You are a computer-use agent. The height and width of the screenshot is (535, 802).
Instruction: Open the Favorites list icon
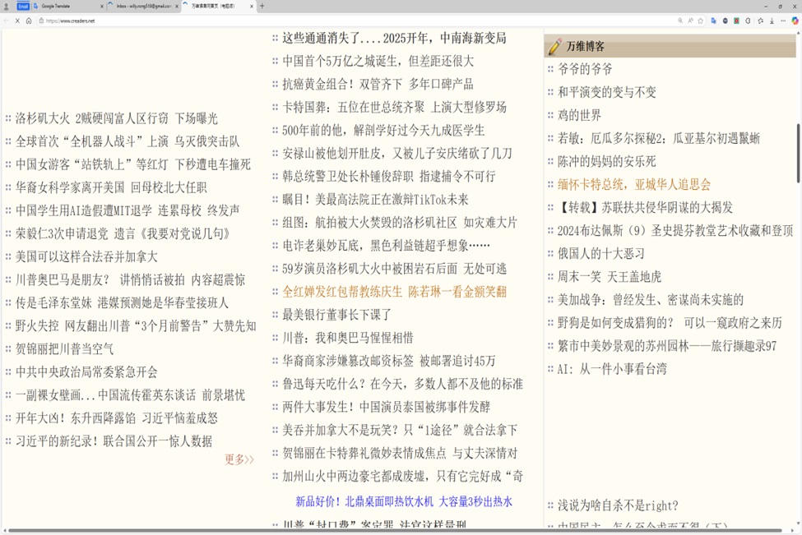(x=761, y=21)
